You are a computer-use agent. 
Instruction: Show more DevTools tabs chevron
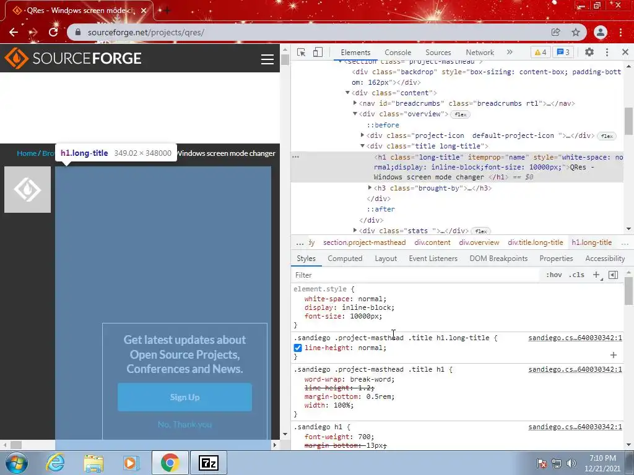coord(510,52)
